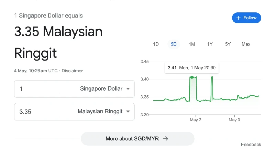This screenshot has width=275, height=159.
Task: Switch chart to 1M range
Action: click(192, 44)
